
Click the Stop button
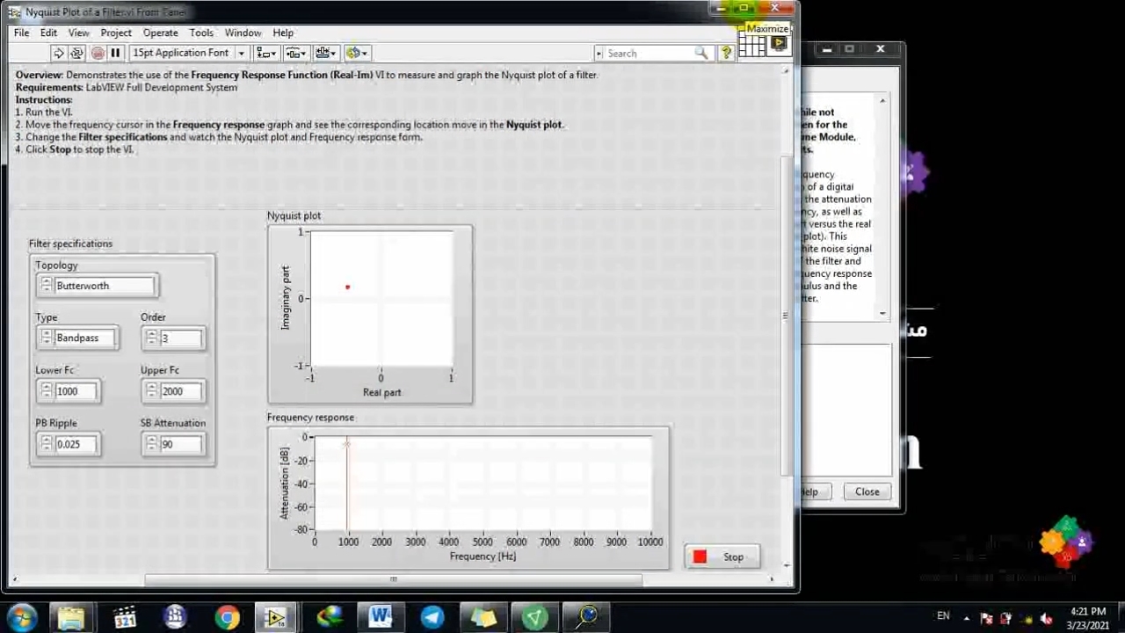tap(722, 557)
